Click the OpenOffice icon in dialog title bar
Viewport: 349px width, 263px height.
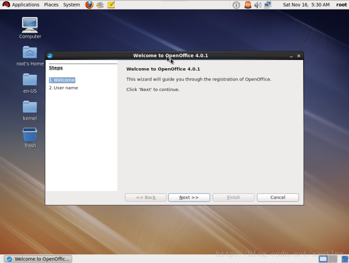(x=50, y=56)
